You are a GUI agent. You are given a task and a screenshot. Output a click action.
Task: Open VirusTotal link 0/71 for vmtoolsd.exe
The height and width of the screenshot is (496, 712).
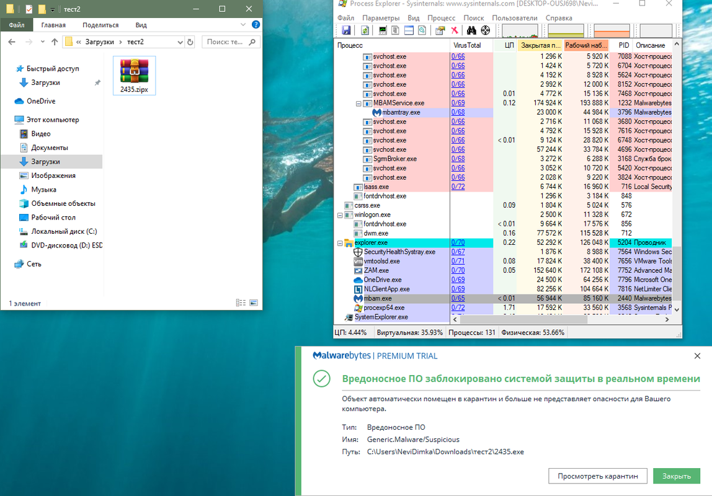(x=458, y=261)
